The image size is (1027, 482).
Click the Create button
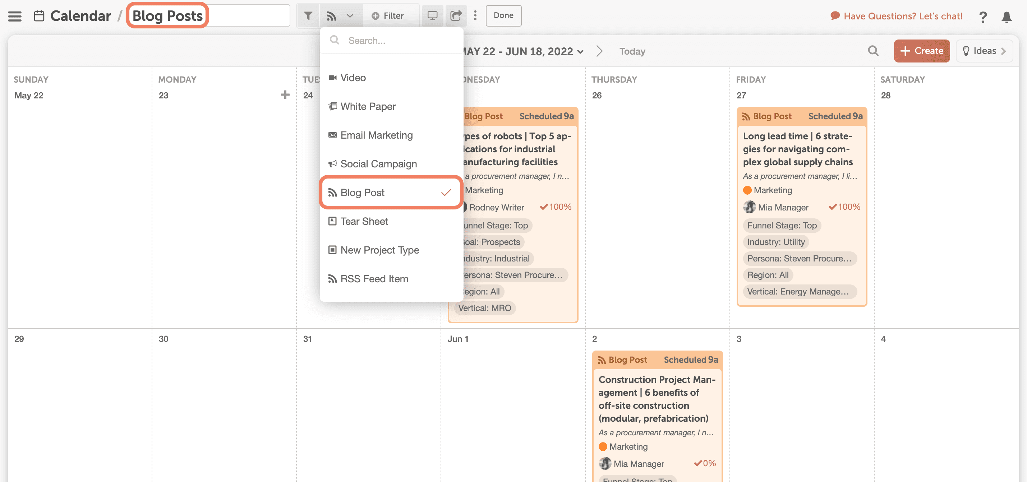pos(921,51)
